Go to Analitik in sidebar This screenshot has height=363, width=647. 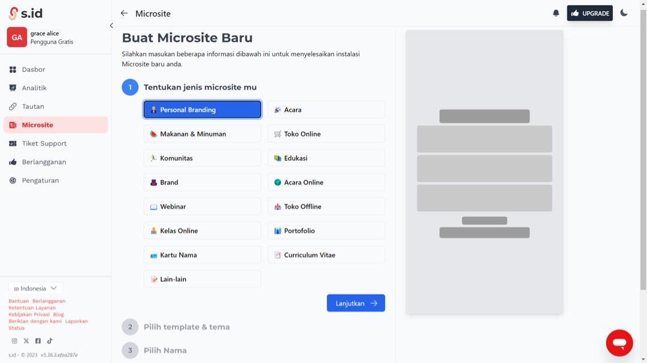point(34,88)
